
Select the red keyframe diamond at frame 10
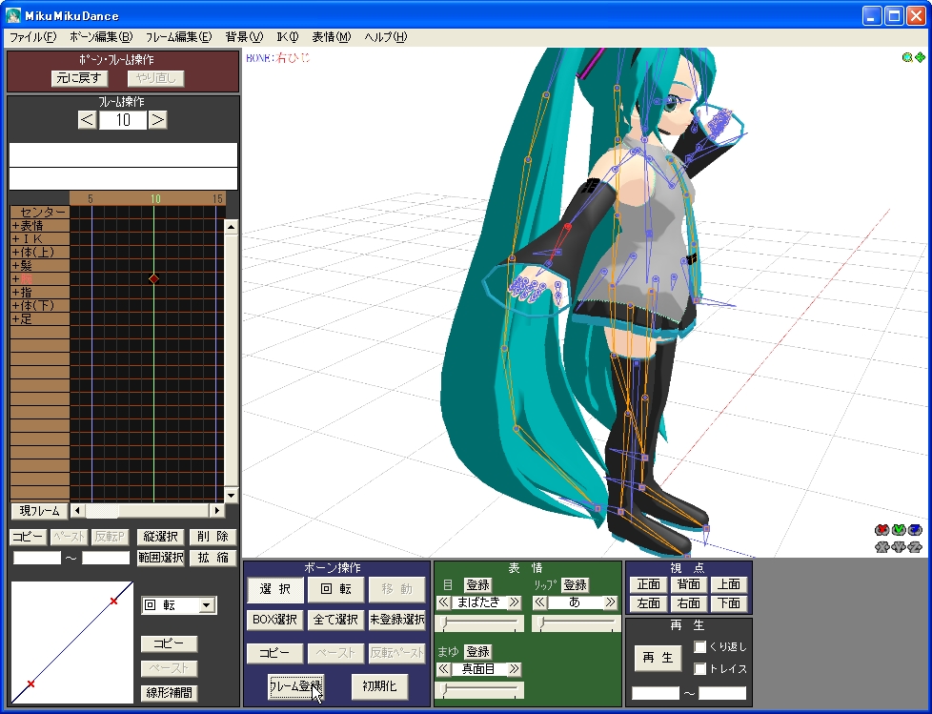(x=154, y=278)
